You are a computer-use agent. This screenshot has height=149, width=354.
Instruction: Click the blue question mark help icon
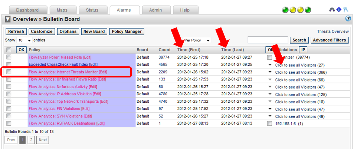pyautogui.click(x=348, y=19)
